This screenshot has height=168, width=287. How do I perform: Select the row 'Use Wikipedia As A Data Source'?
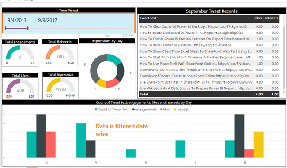(x=209, y=88)
